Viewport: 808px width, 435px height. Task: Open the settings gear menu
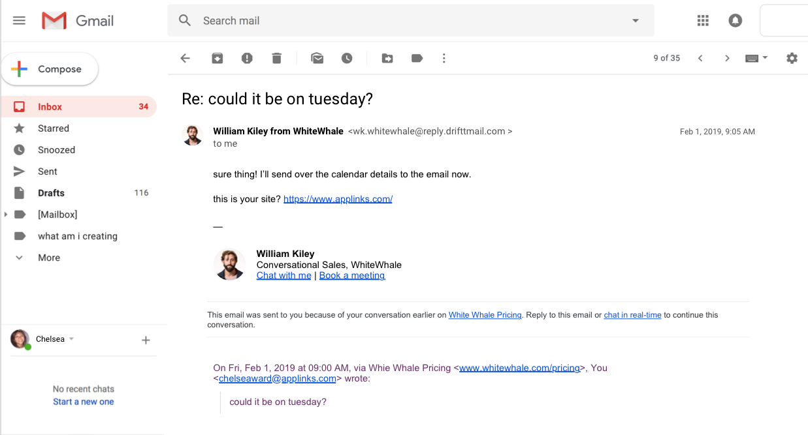click(792, 58)
